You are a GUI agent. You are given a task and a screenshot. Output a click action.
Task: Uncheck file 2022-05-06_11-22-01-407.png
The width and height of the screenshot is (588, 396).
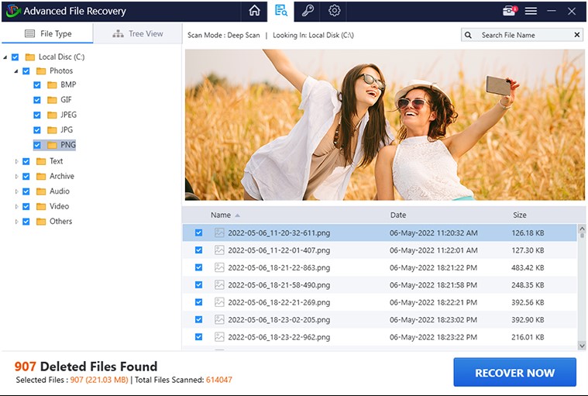point(199,250)
